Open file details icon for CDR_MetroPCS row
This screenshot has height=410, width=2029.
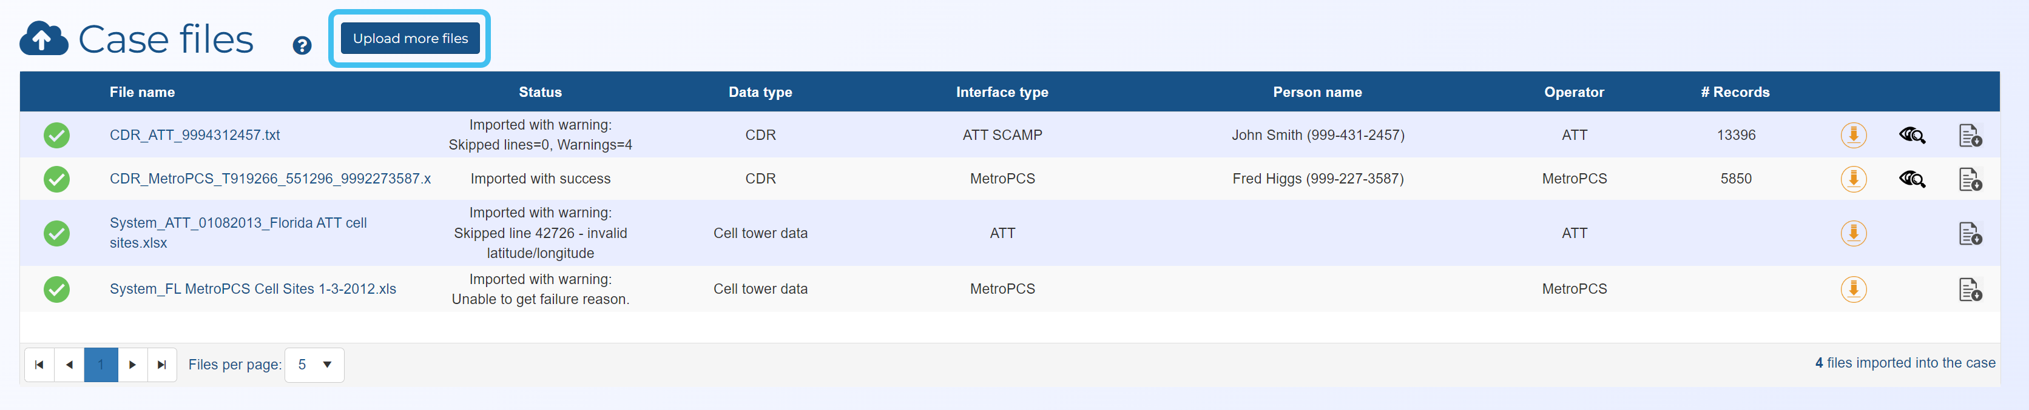1969,180
